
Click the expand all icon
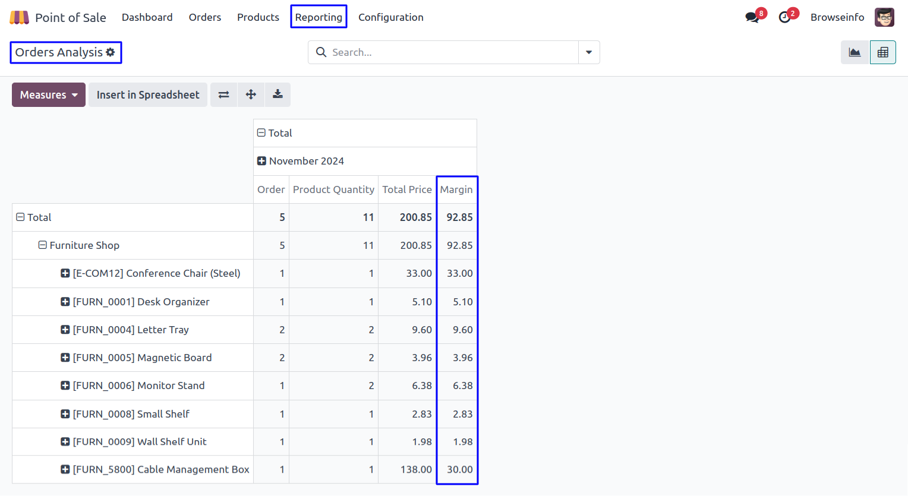[x=251, y=94]
